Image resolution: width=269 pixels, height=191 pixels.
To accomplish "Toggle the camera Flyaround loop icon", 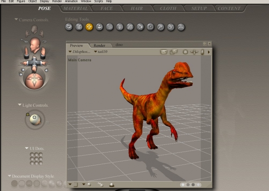I will click(44, 41).
